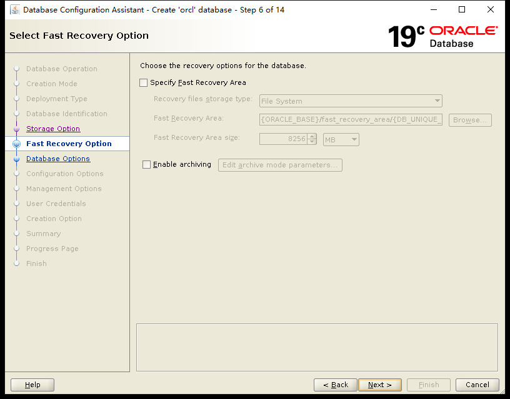Click 'Choose the recovery options for the database.' text

click(x=223, y=66)
